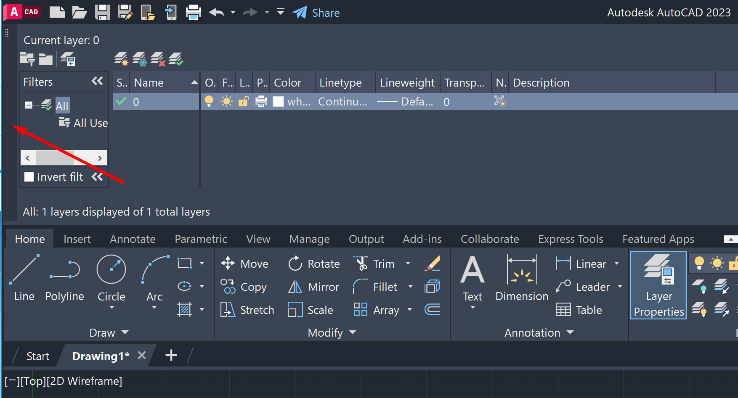The width and height of the screenshot is (738, 398).
Task: Create a new drawing from Quick Access toolbar
Action: pyautogui.click(x=57, y=12)
